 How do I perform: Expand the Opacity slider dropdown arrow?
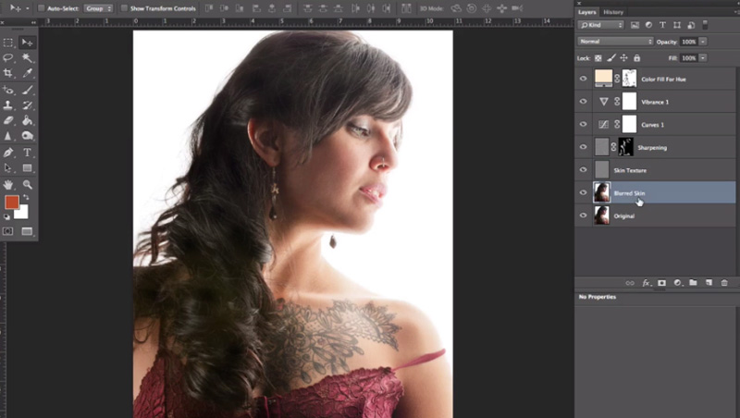point(704,42)
